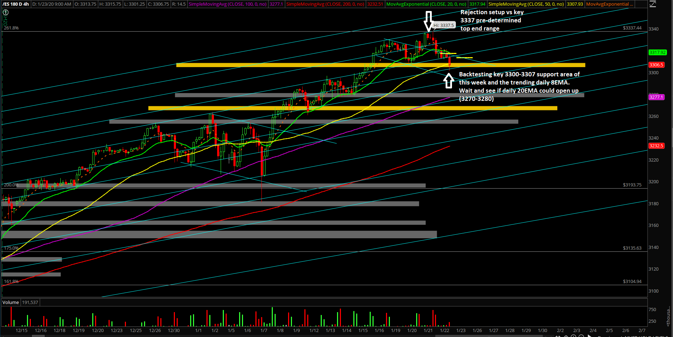Click the <thousa... volume axis unit label

coord(668,316)
